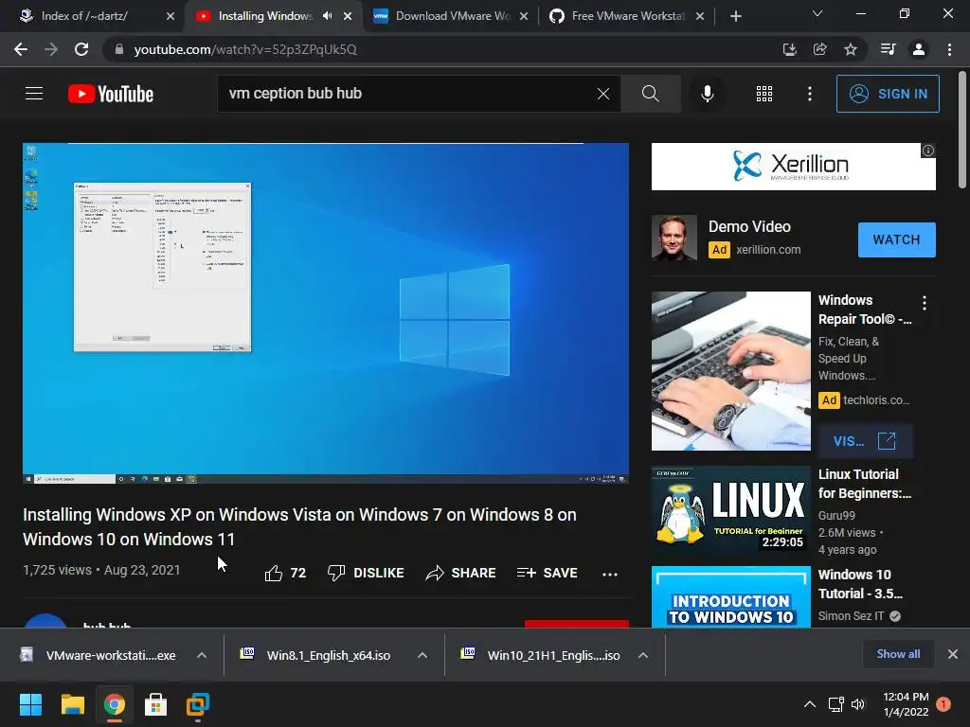Show all downloads
This screenshot has height=727, width=970.
(x=898, y=654)
